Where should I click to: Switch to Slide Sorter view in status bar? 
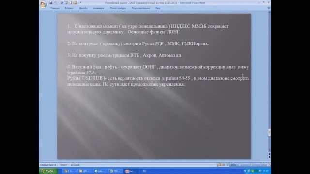(x=223, y=165)
